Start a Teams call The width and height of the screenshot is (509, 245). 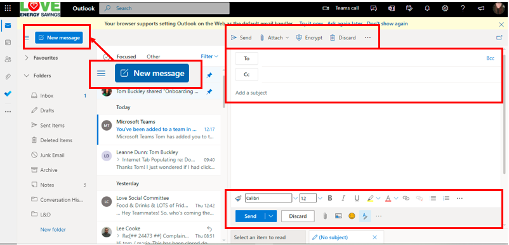(341, 8)
